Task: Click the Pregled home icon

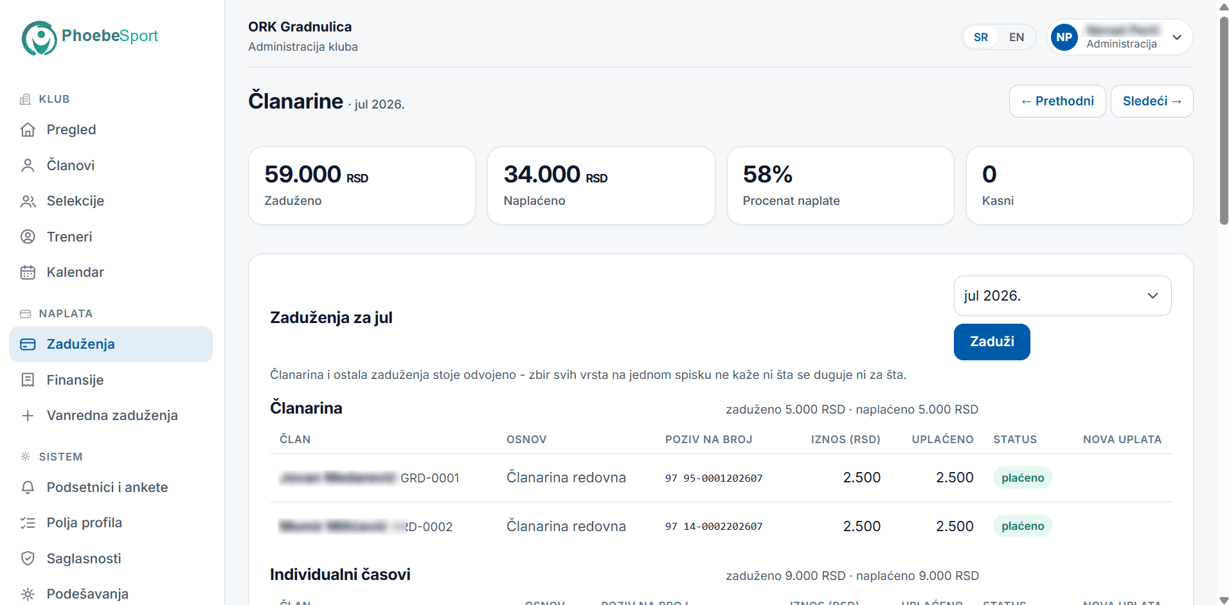Action: [28, 130]
